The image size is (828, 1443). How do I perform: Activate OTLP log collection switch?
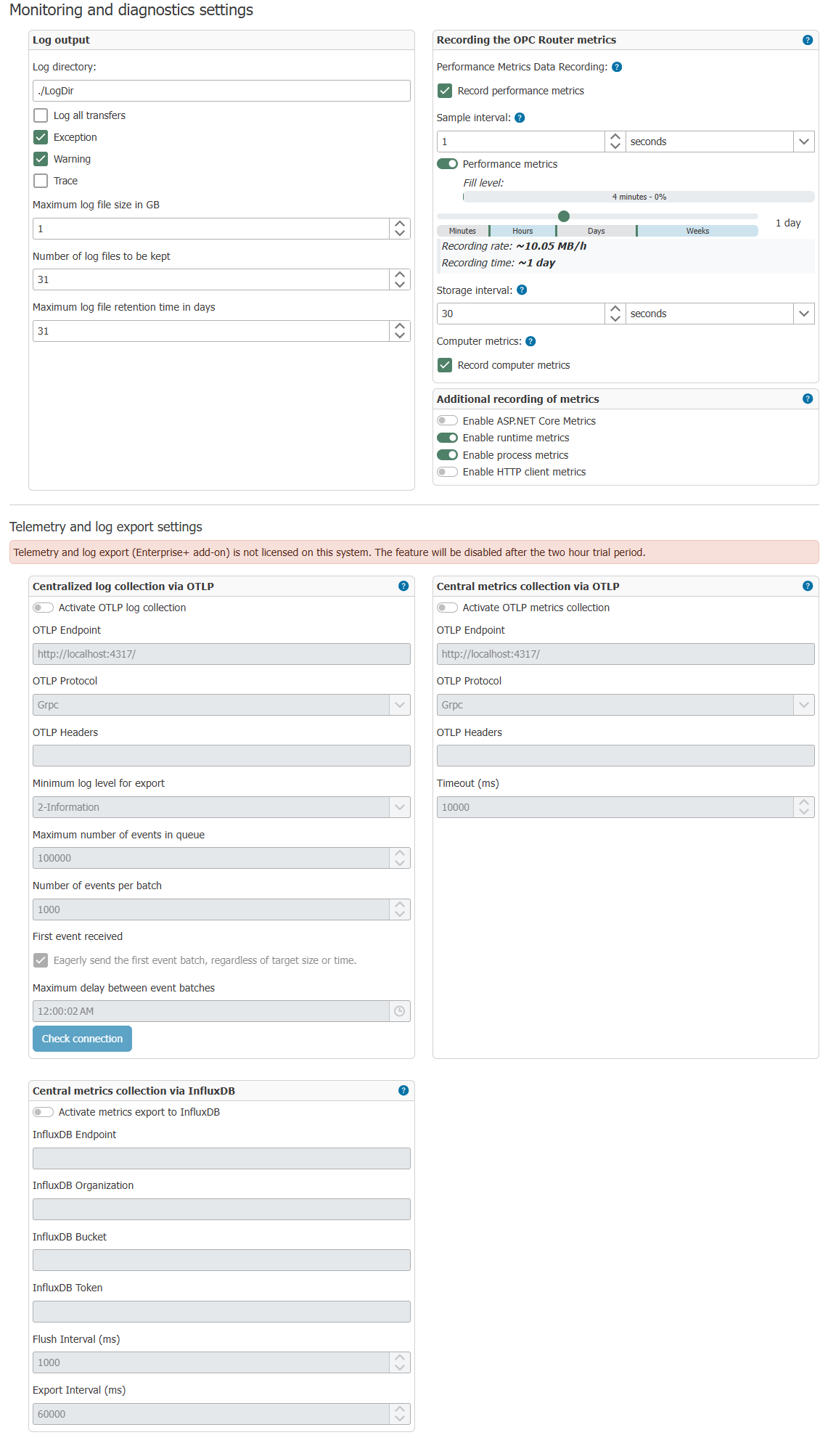coord(43,608)
